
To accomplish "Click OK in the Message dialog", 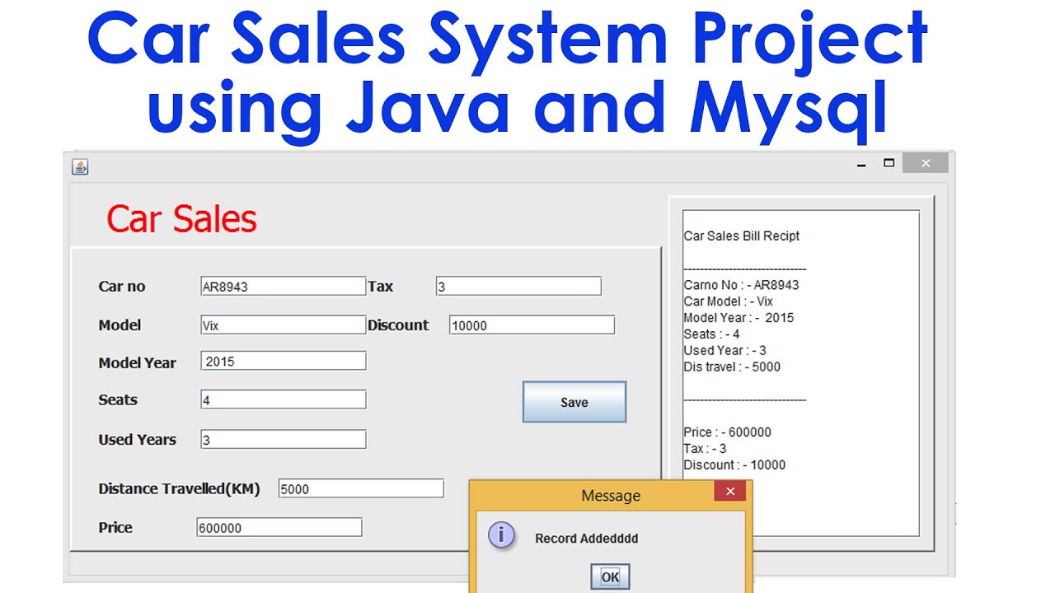I will [610, 577].
